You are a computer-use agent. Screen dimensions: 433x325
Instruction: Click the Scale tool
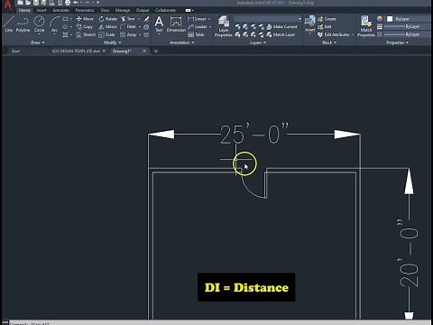tap(106, 34)
